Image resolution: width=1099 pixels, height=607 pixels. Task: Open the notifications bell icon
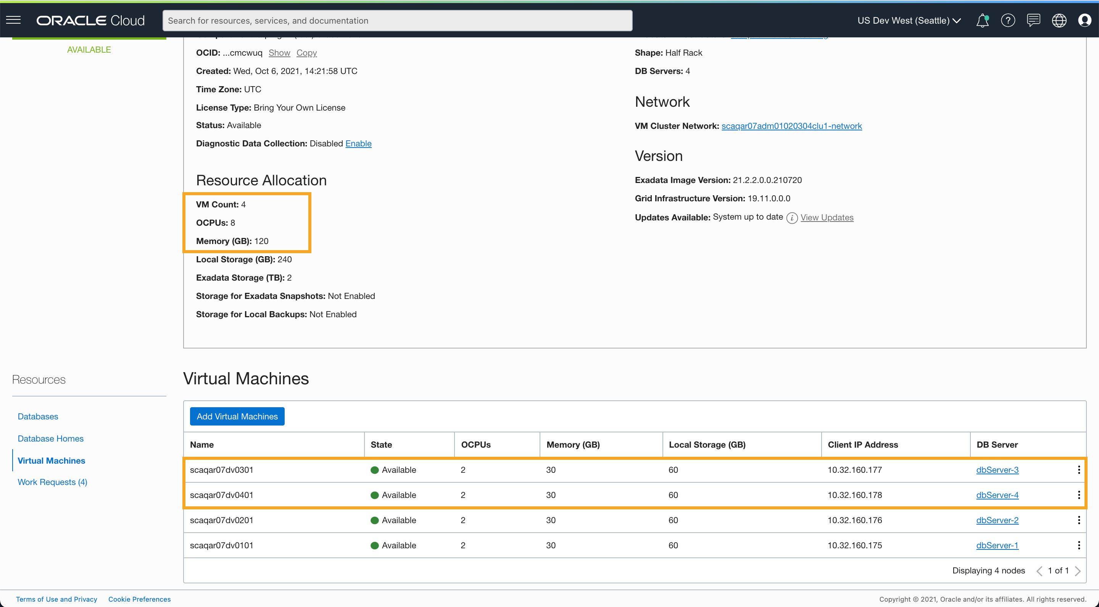pos(982,21)
